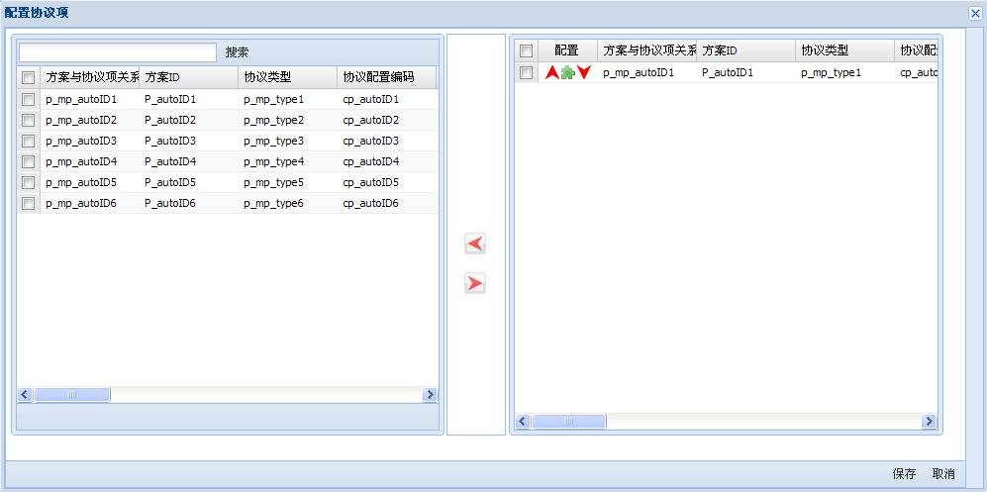987x492 pixels.
Task: Check the box for p_mp_autoID1 in left list
Action: 29,100
